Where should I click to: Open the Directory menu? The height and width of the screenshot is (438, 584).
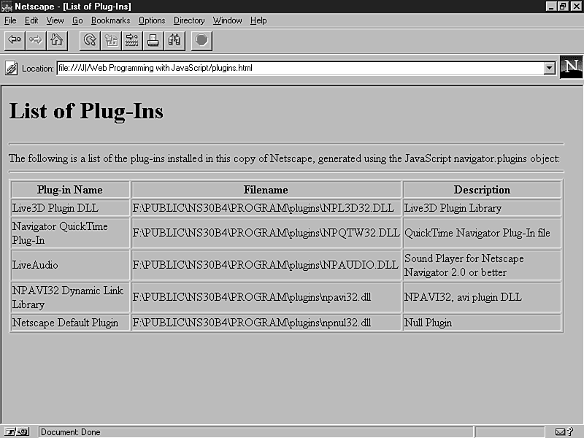coord(189,20)
